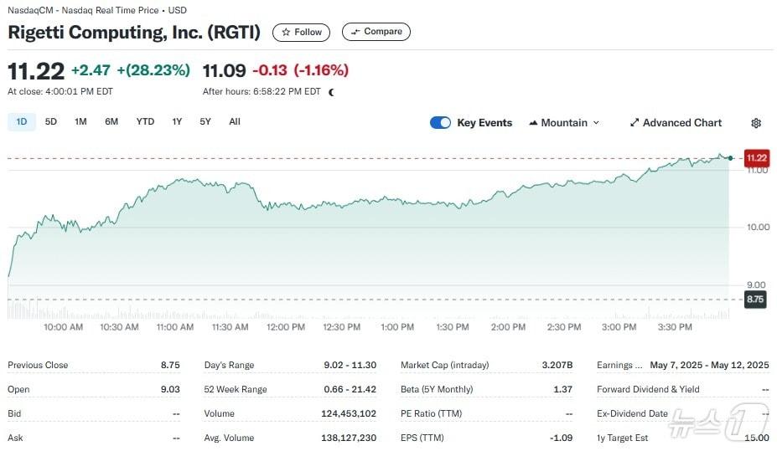The width and height of the screenshot is (777, 451).
Task: Show the 6M chart range
Action: coord(111,122)
